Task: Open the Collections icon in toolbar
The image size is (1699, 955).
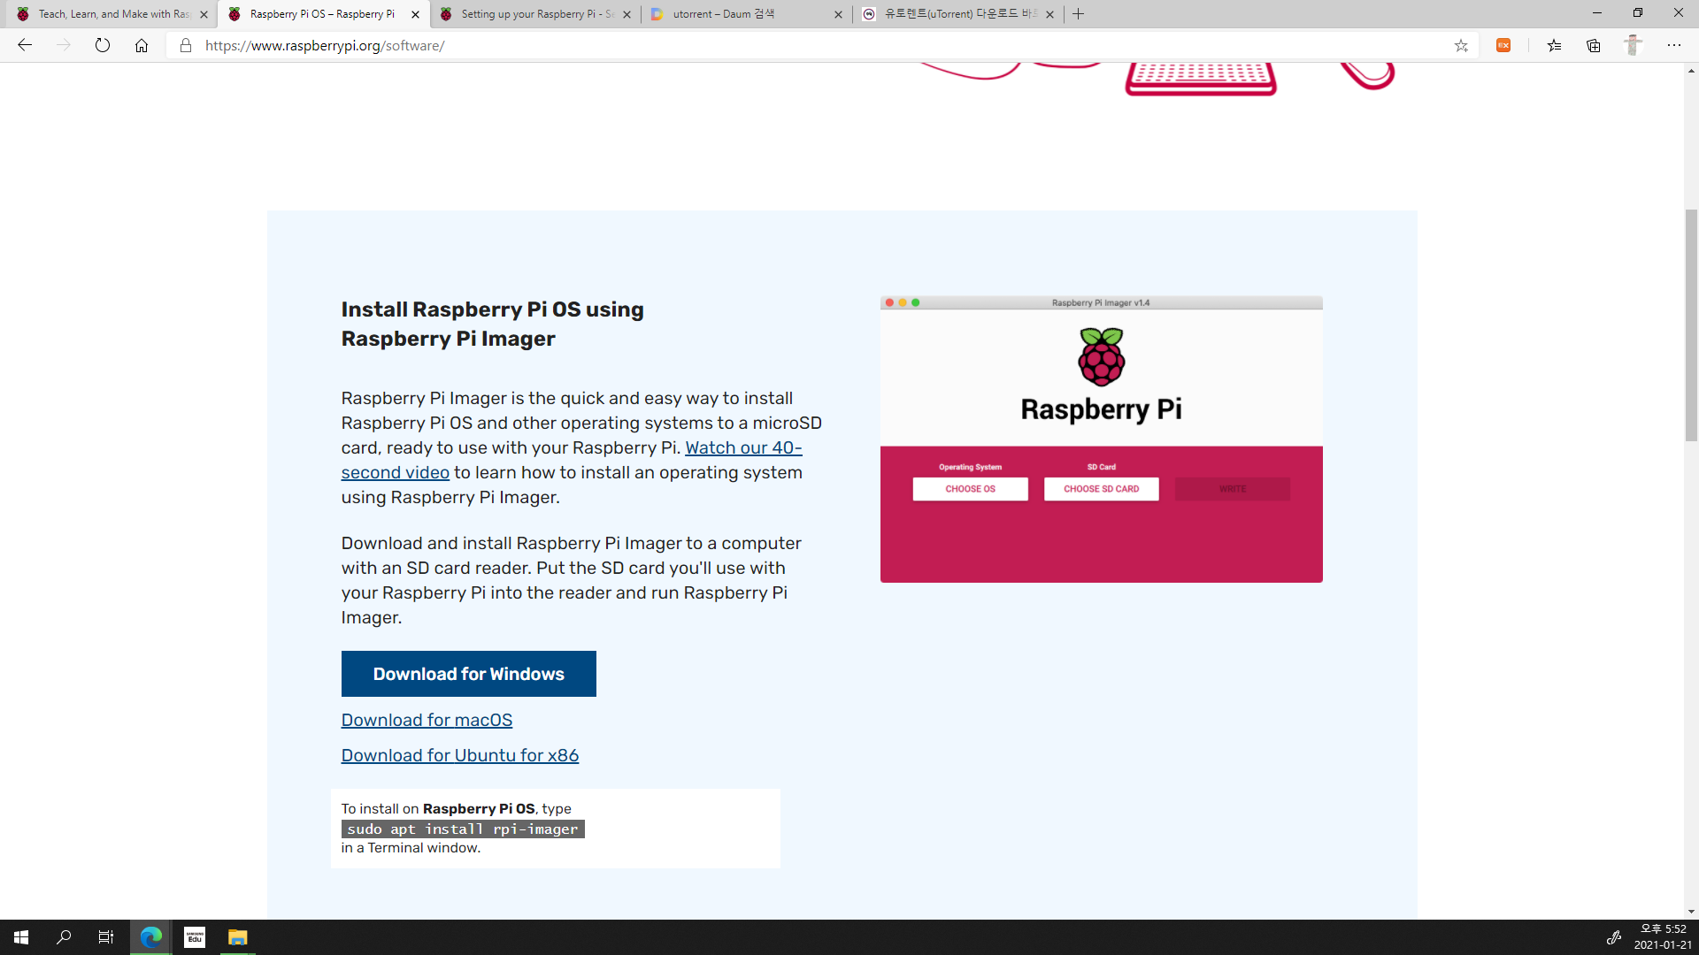Action: coord(1594,45)
